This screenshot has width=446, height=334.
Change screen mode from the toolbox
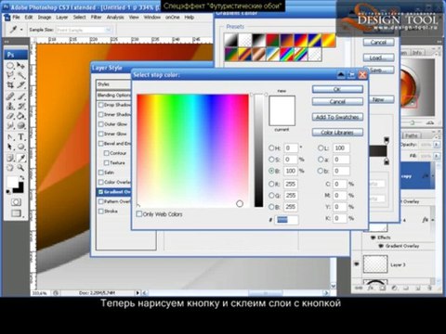[x=17, y=213]
